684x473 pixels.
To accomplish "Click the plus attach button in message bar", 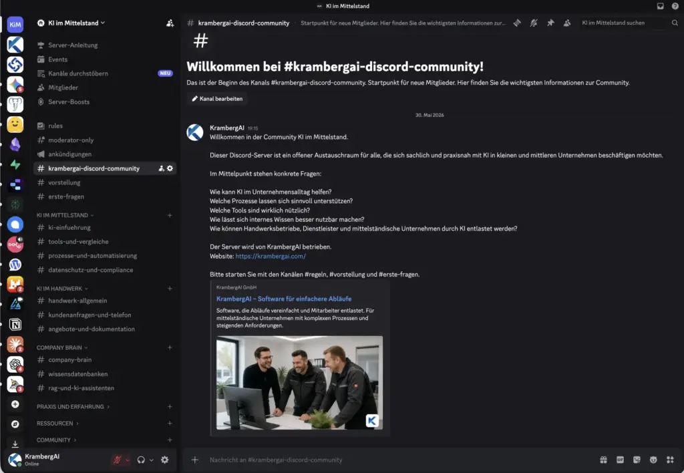I will [x=195, y=460].
